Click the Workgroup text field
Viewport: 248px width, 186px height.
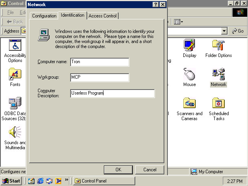coord(100,77)
